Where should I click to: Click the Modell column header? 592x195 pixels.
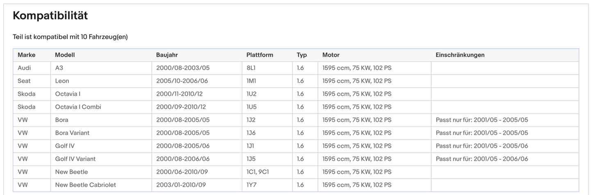pyautogui.click(x=65, y=55)
